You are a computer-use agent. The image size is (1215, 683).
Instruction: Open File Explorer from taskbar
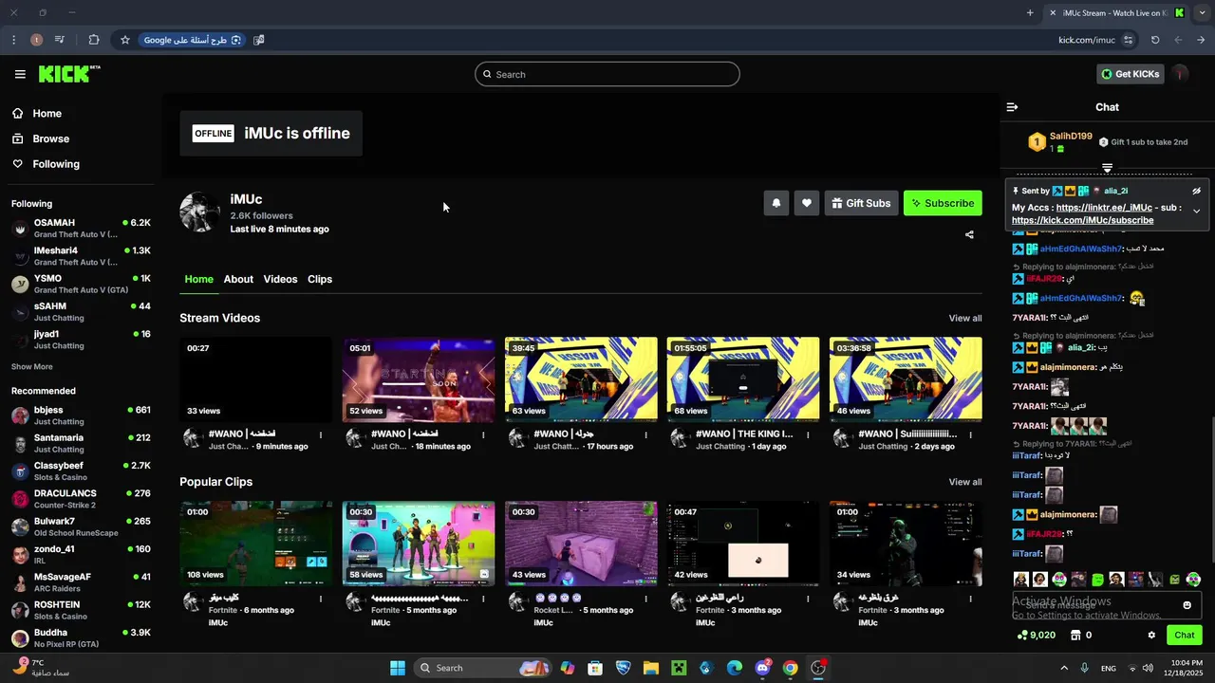(651, 668)
